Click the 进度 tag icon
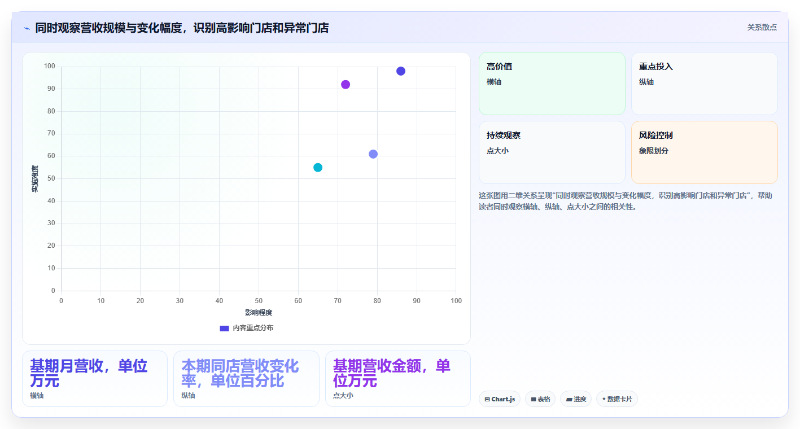The height and width of the screenshot is (429, 800). pyautogui.click(x=569, y=399)
